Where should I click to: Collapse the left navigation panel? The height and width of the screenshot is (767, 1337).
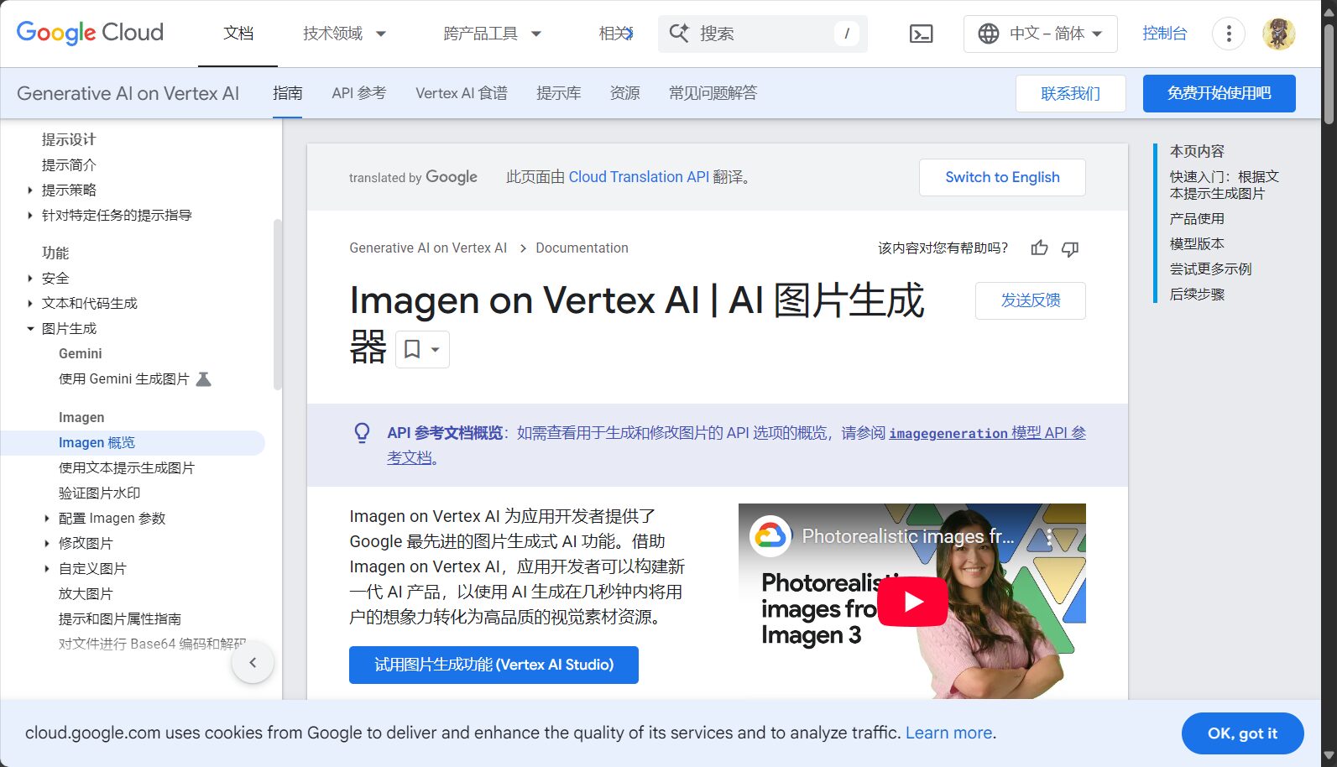pos(253,662)
